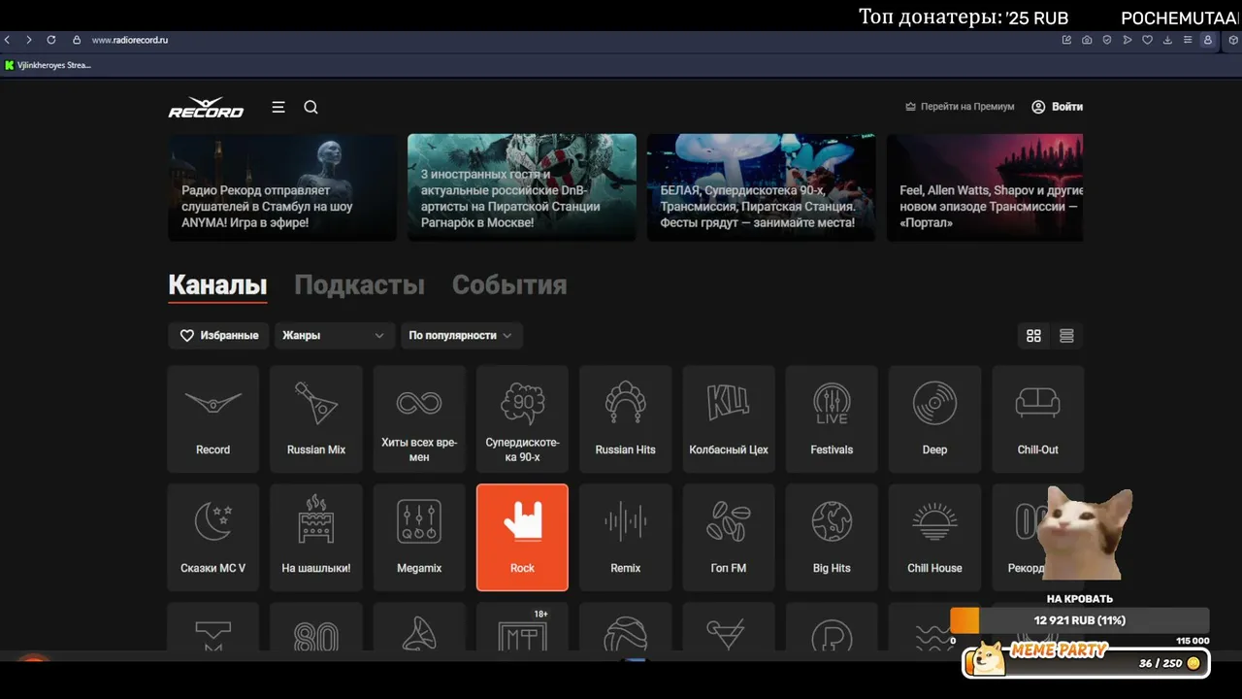The height and width of the screenshot is (699, 1242).
Task: Open the БЕЛАЯ, Супердискотека 90-х news card
Action: [x=762, y=187]
